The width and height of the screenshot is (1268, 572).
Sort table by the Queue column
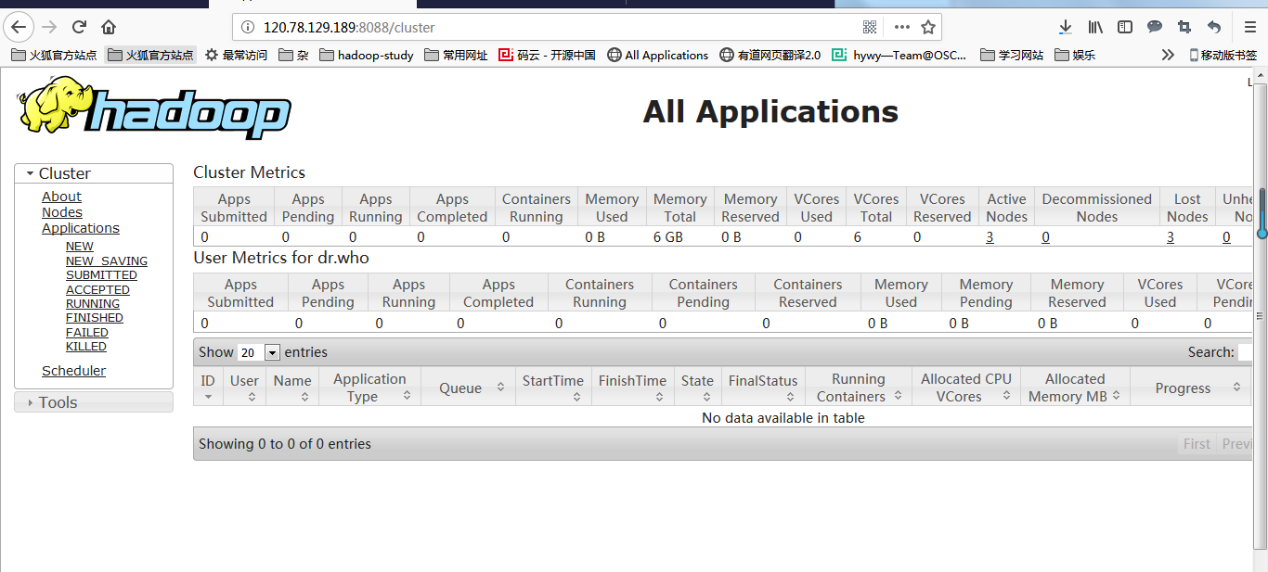coord(468,388)
